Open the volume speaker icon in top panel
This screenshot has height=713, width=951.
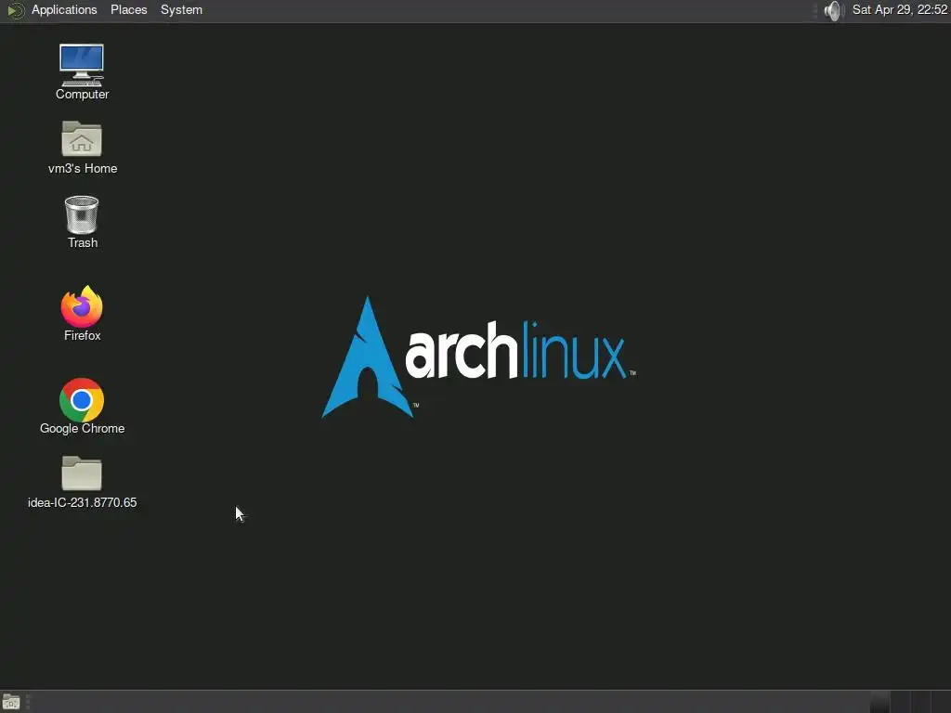[x=834, y=10]
